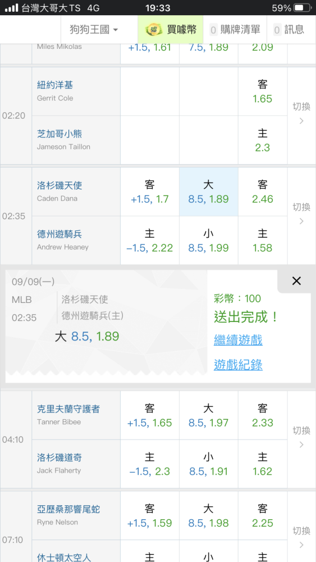
Task: Pick the 主 1.58 Rangers moneyline
Action: point(262,241)
